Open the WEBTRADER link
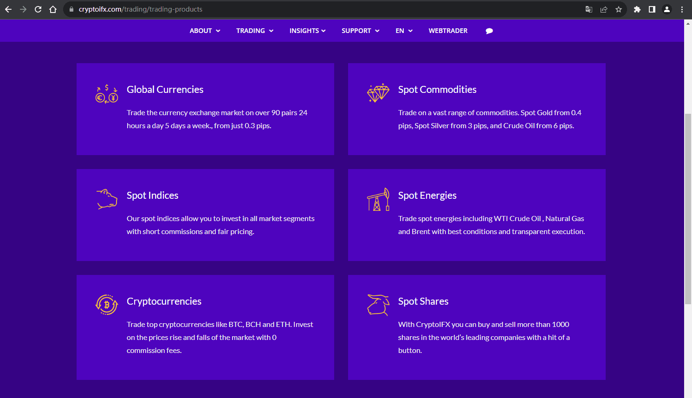Image resolution: width=692 pixels, height=398 pixels. [x=448, y=31]
